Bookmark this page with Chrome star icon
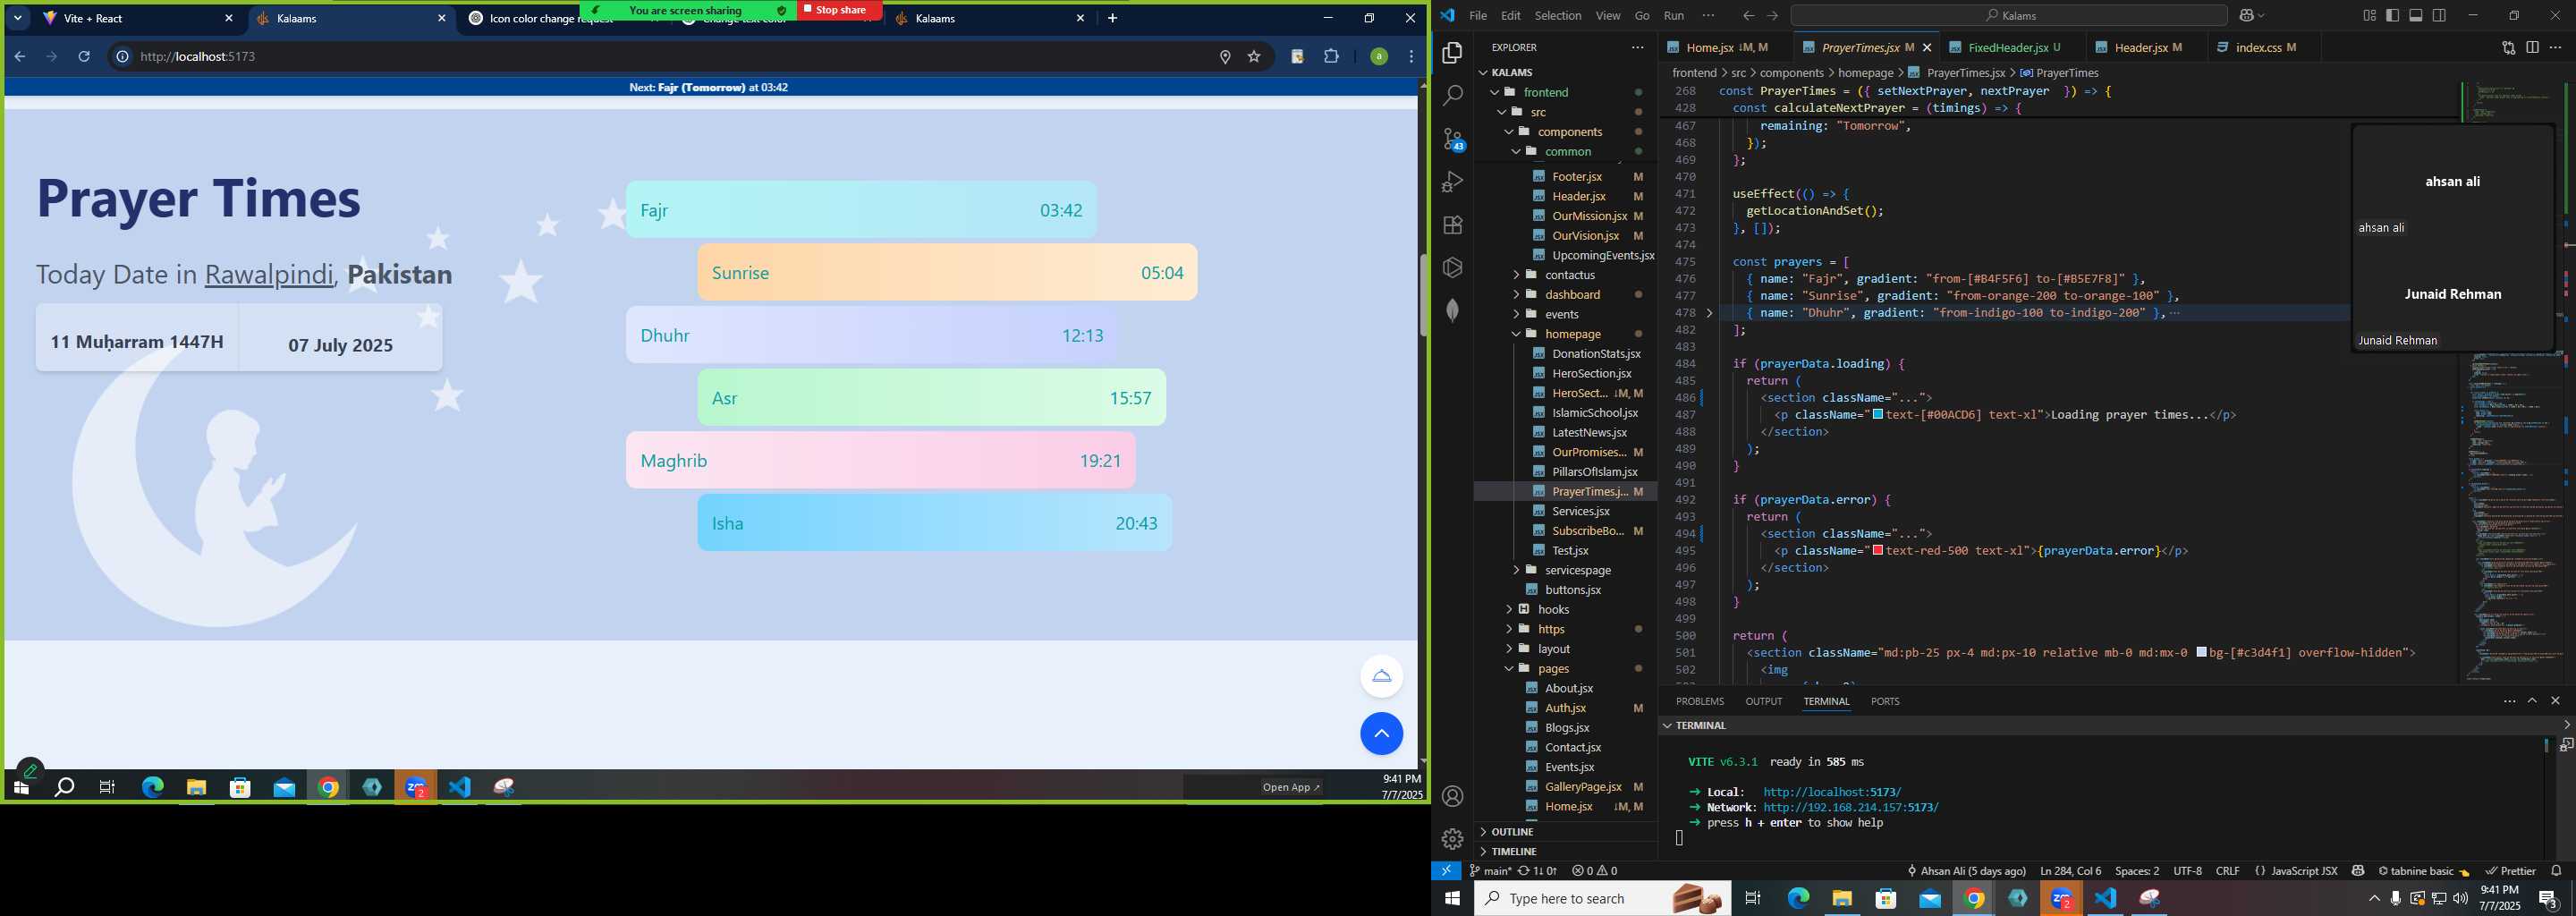2576x916 pixels. point(1254,57)
